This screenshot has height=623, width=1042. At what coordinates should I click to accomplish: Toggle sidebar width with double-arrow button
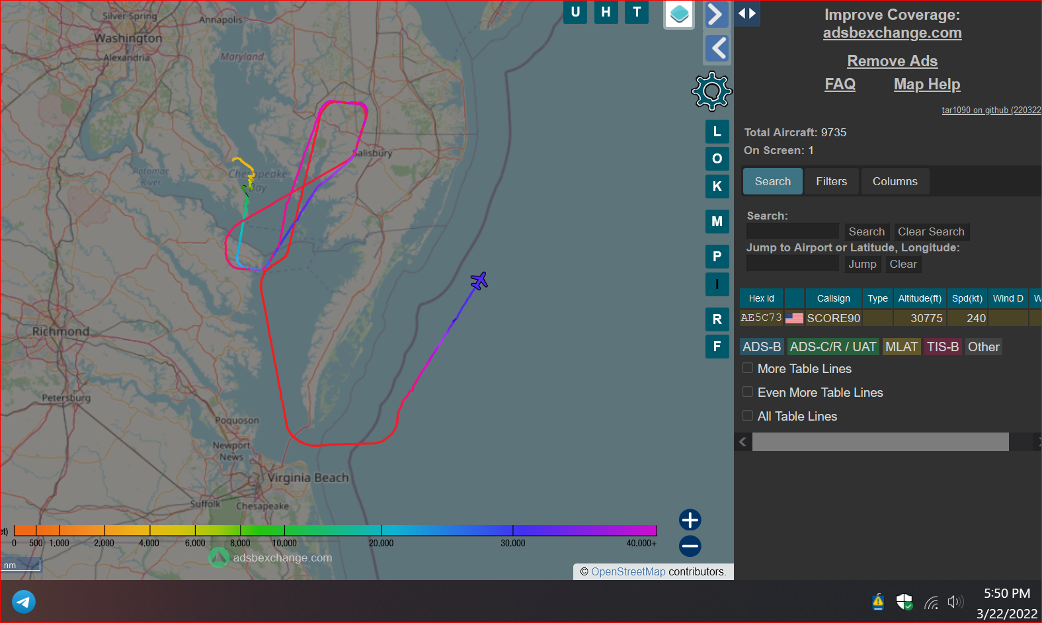pos(747,13)
